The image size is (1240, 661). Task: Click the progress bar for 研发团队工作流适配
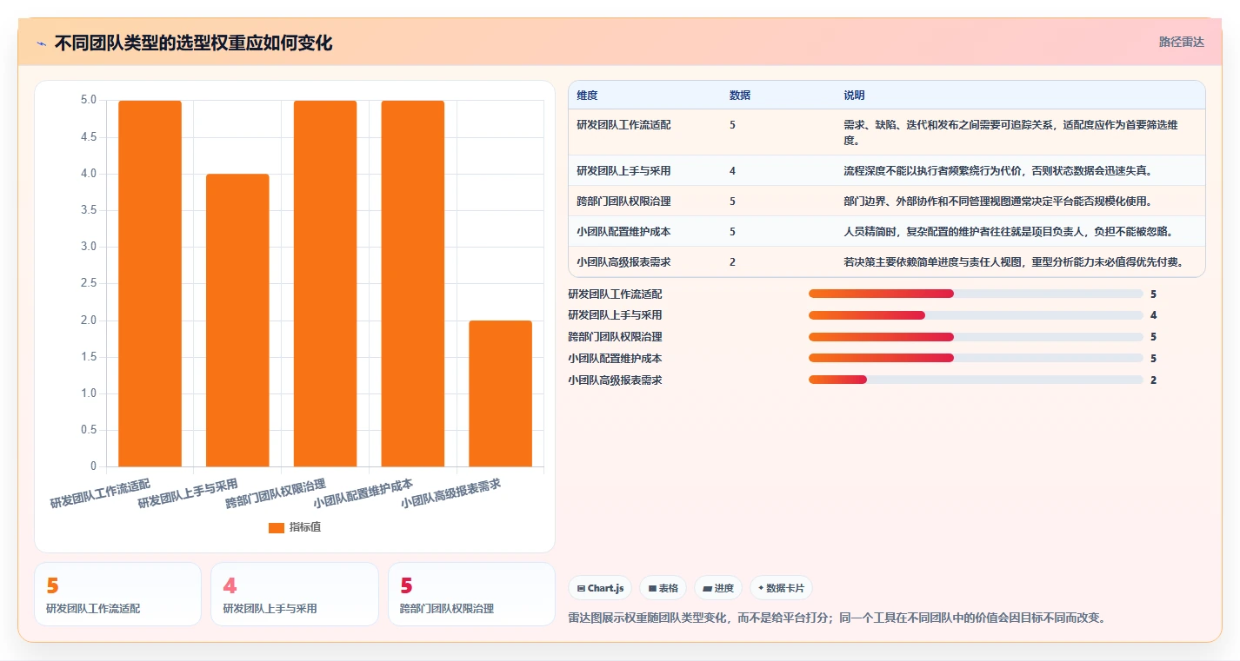(x=976, y=294)
